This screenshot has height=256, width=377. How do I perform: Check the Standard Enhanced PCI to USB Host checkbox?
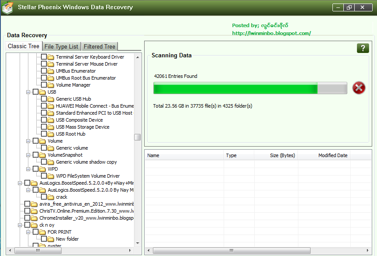point(44,113)
